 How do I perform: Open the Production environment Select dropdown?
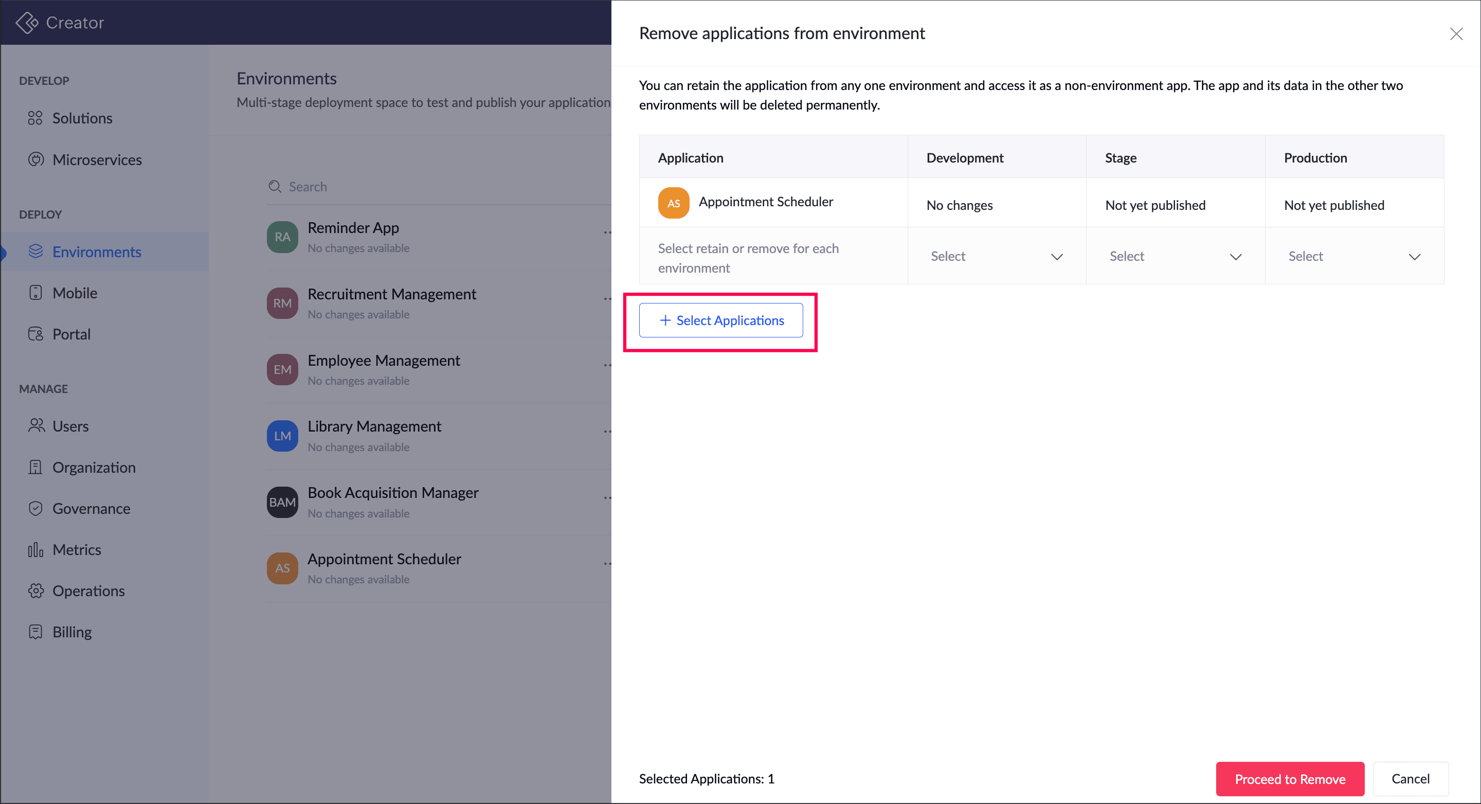tap(1354, 257)
